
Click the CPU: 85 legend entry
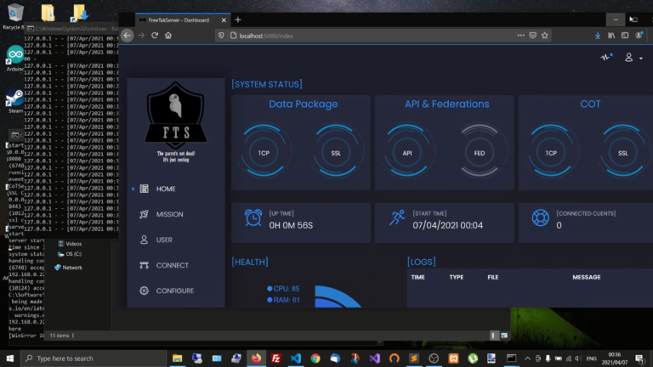283,288
